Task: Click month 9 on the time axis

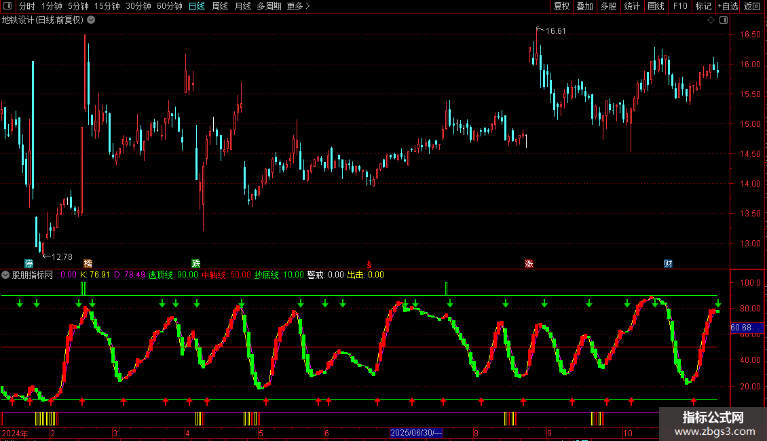Action: tap(550, 433)
